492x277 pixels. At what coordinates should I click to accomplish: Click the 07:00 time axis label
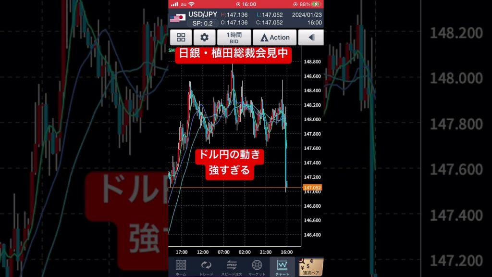point(223,252)
